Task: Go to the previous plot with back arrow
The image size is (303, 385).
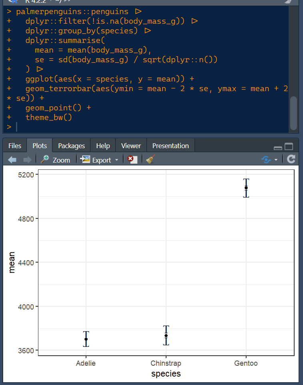Action: click(12, 160)
